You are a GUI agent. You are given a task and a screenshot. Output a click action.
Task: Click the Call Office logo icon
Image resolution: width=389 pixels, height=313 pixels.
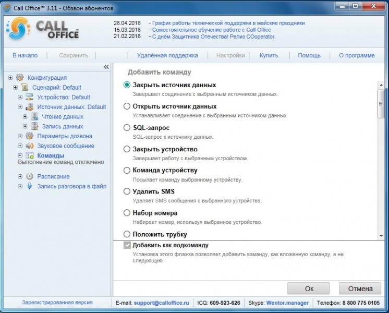[x=18, y=28]
